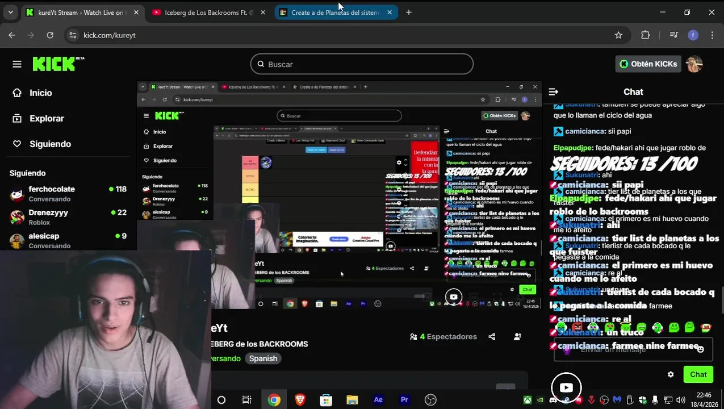Open the clock showing 22:46
The image size is (724, 409).
tap(704, 400)
